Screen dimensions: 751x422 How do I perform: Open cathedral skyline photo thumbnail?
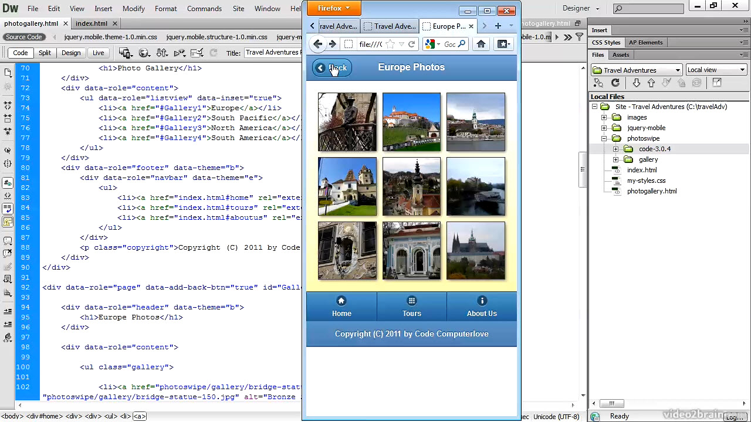(x=476, y=251)
